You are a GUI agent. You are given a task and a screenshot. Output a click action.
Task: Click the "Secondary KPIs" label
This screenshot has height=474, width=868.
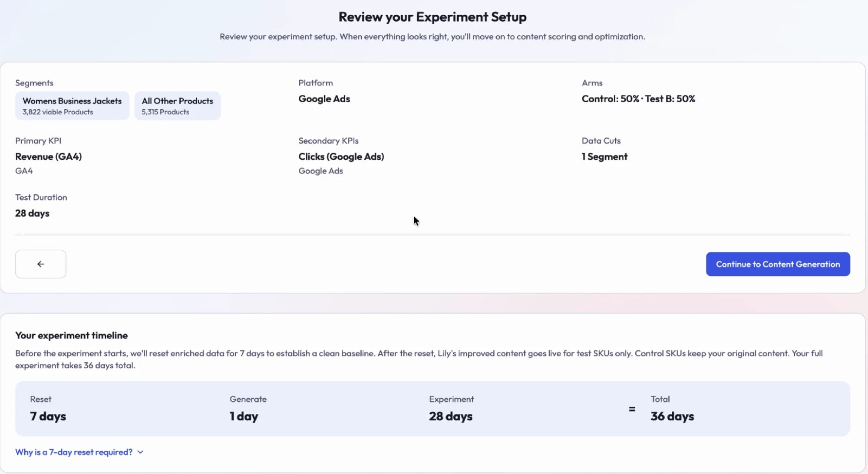[328, 141]
